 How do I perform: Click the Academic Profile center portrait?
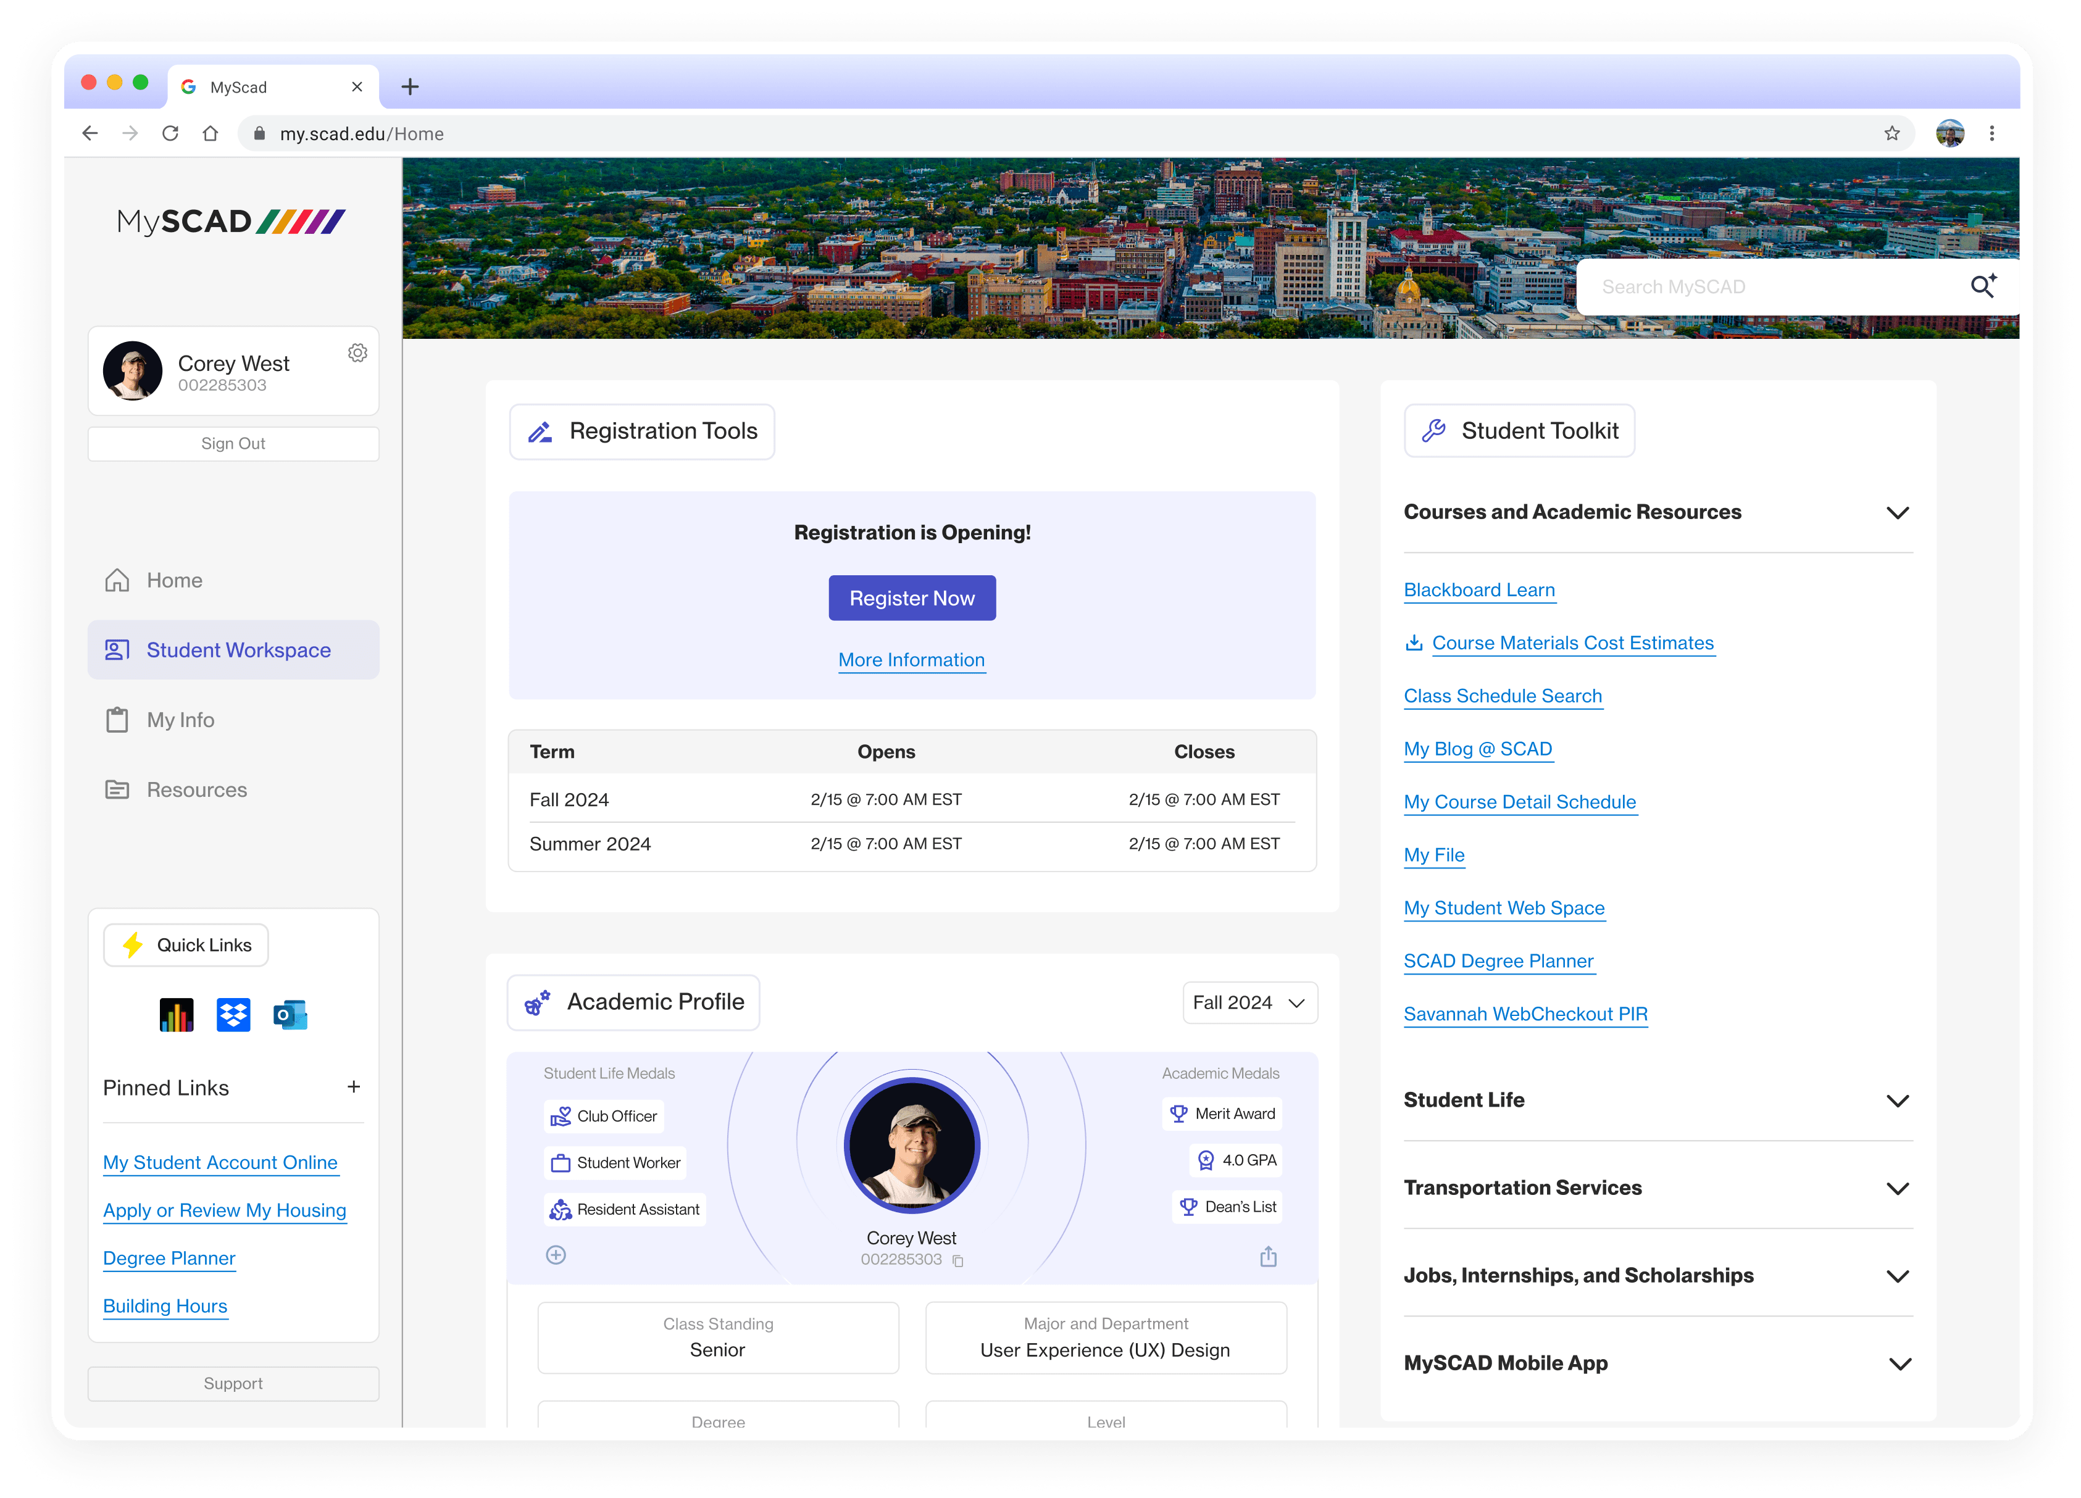pos(911,1145)
